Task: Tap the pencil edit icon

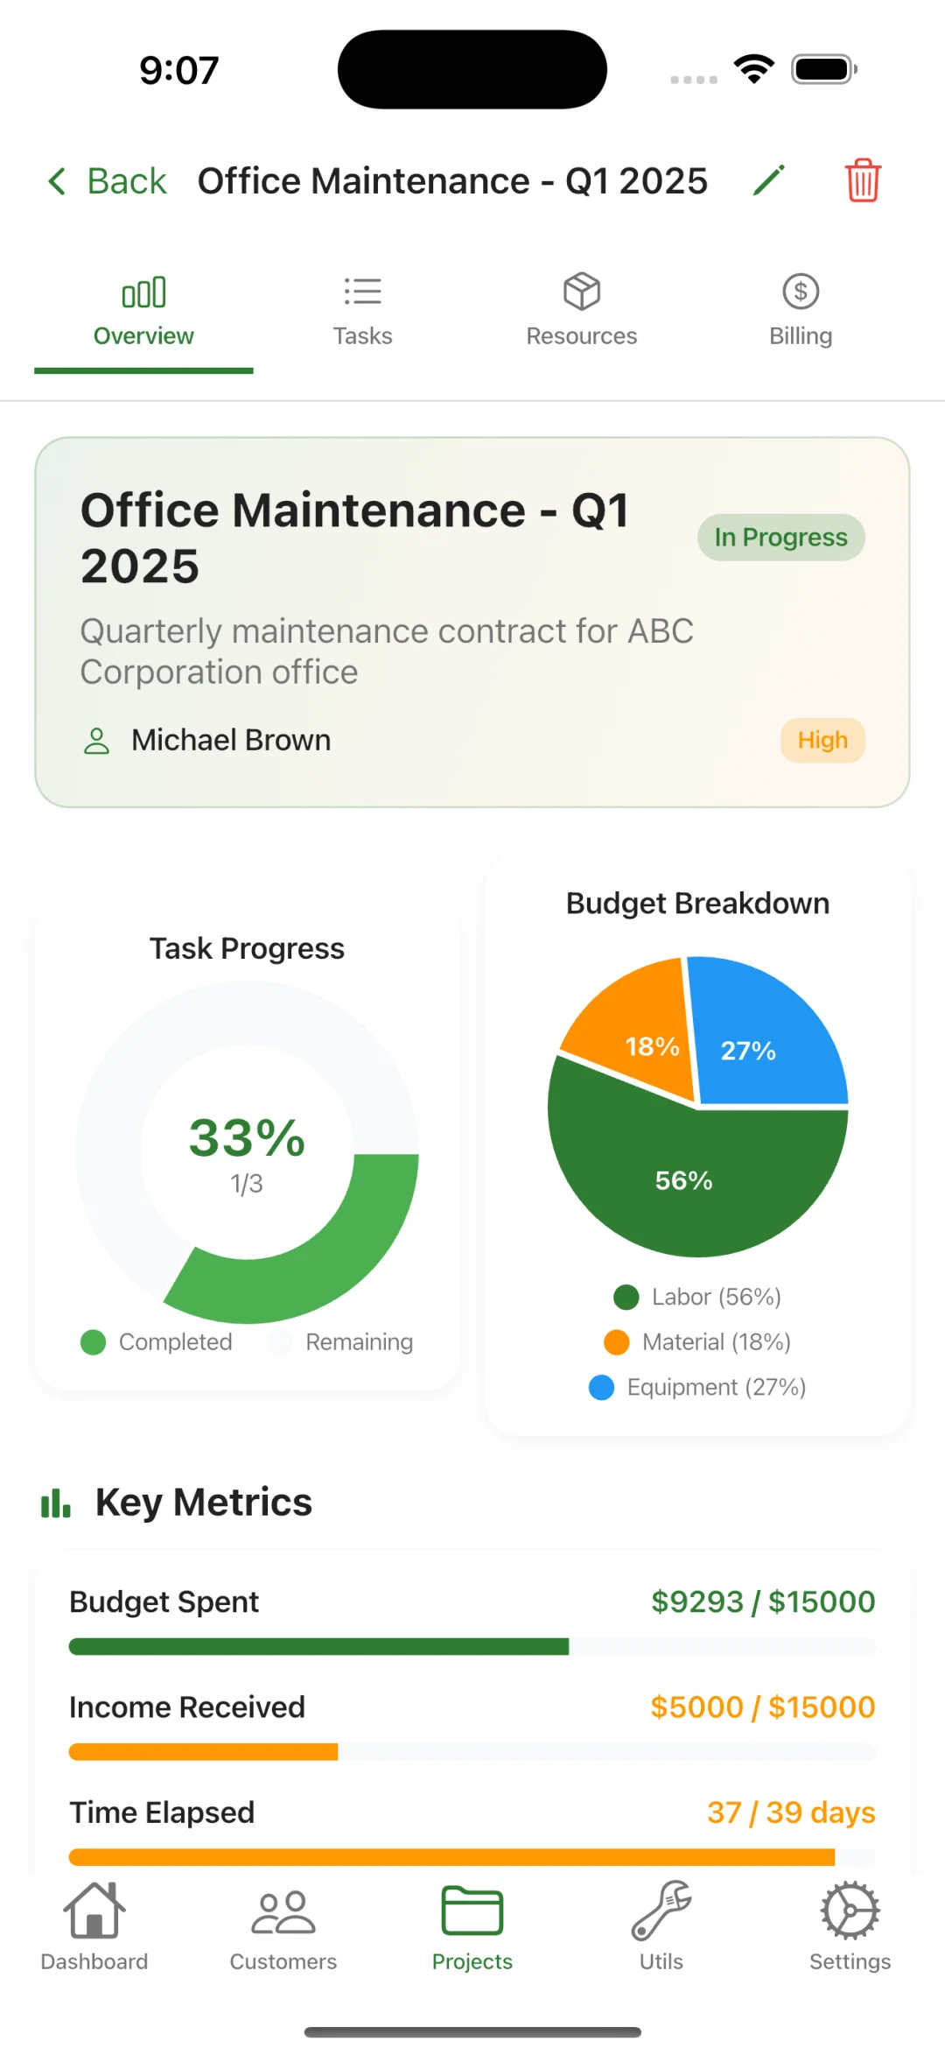Action: click(768, 181)
